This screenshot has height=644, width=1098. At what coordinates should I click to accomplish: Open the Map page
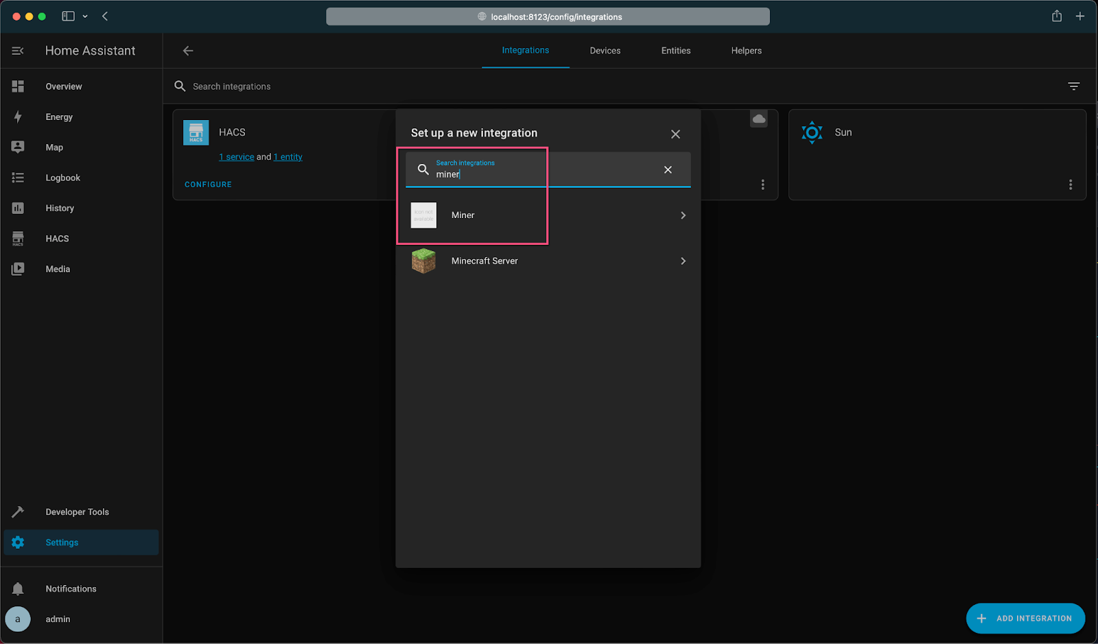coord(81,147)
